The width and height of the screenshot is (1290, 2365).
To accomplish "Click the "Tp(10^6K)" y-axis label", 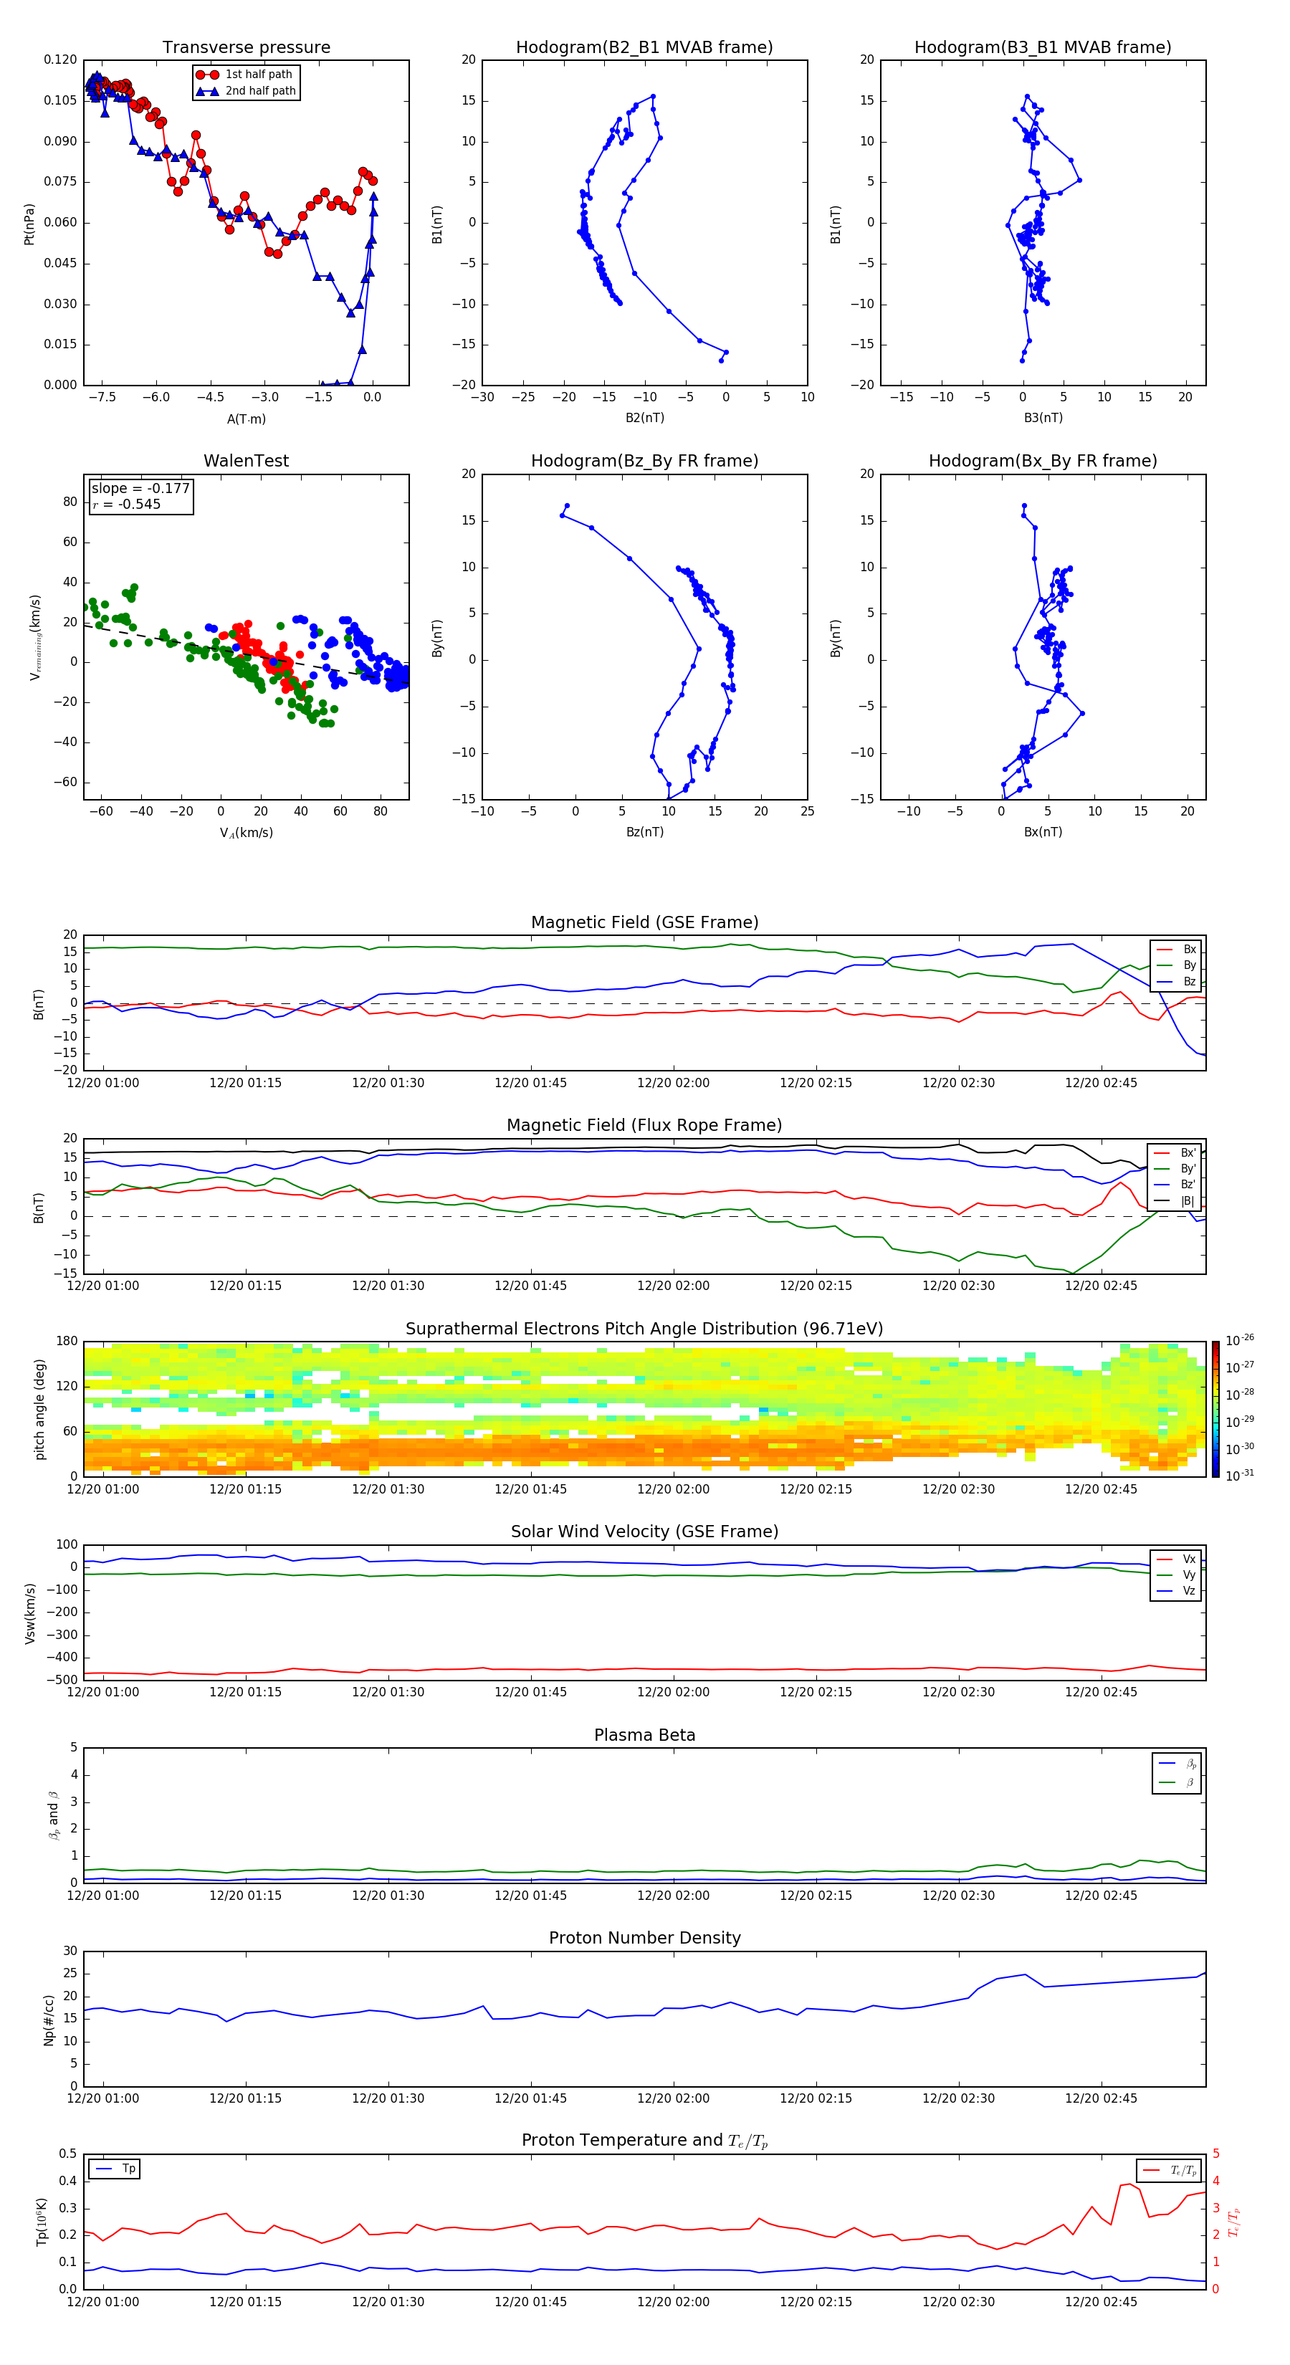I will click(x=42, y=2222).
